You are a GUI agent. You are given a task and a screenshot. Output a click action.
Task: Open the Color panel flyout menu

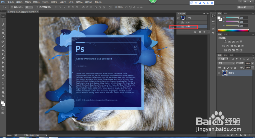coord(253,13)
